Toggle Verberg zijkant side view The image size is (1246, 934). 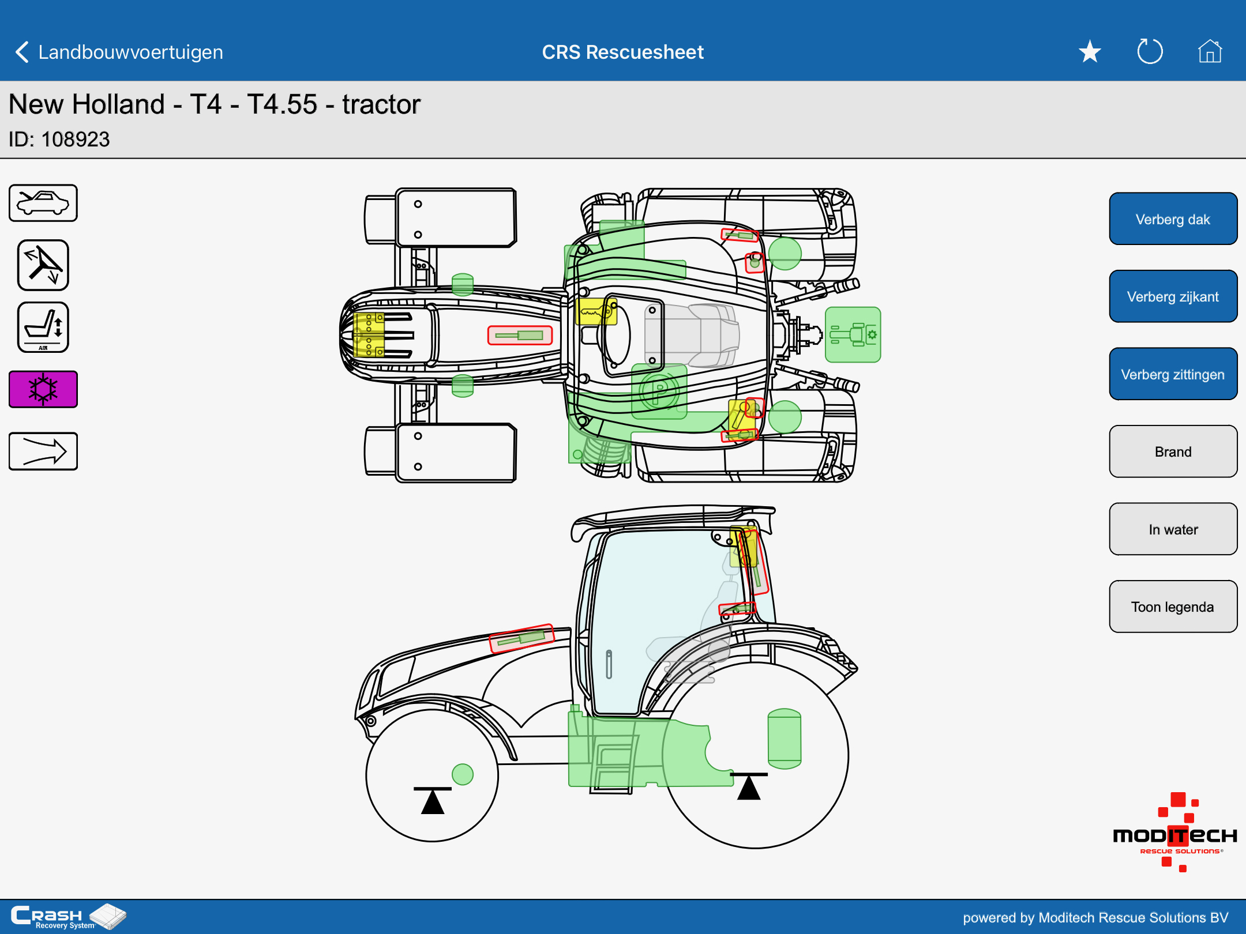point(1173,296)
